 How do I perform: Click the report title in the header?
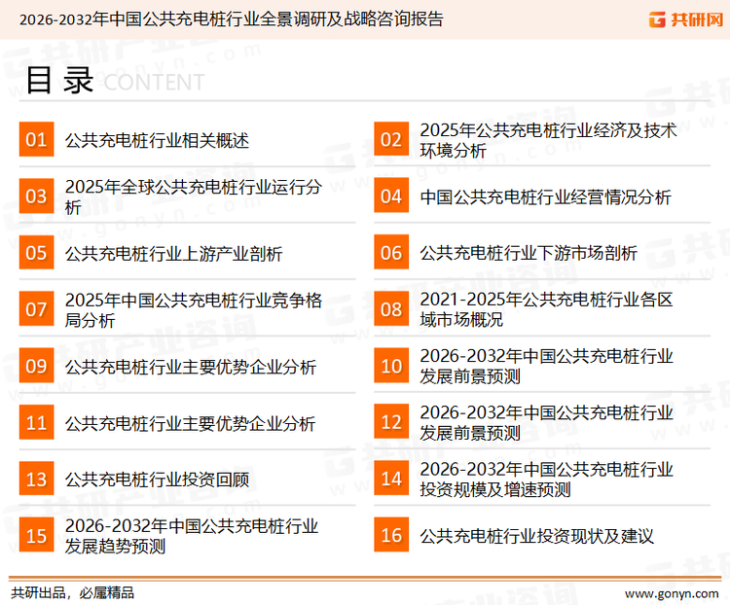tap(231, 19)
